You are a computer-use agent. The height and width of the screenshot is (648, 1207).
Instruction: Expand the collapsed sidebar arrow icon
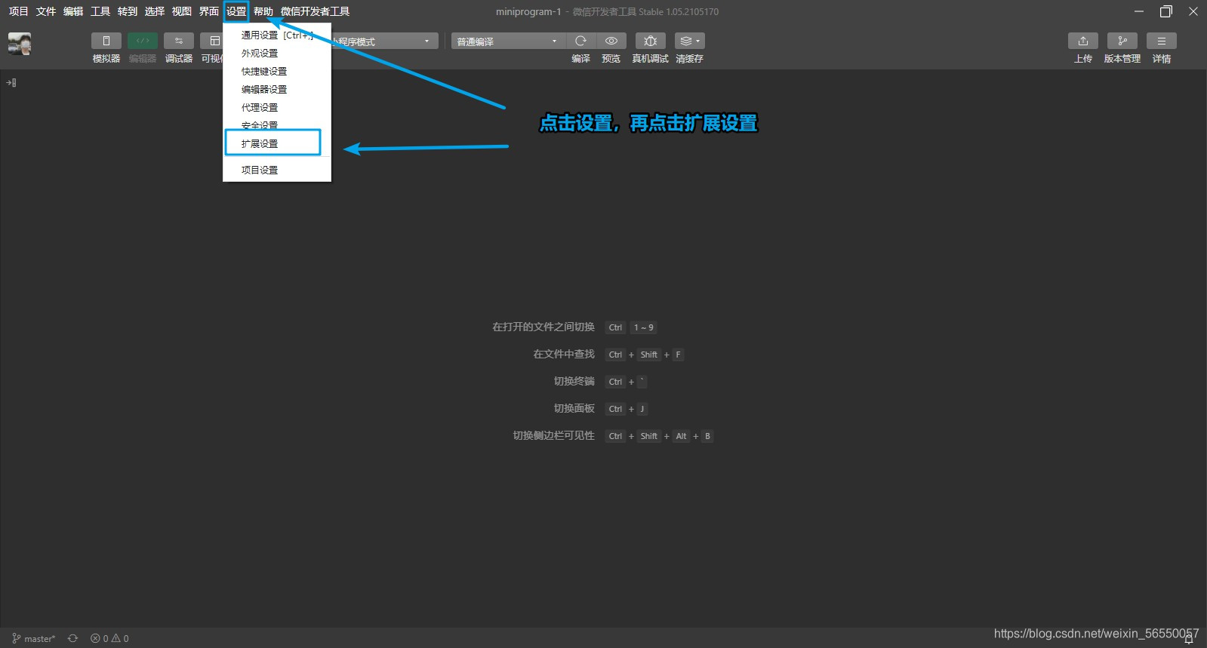(x=11, y=83)
